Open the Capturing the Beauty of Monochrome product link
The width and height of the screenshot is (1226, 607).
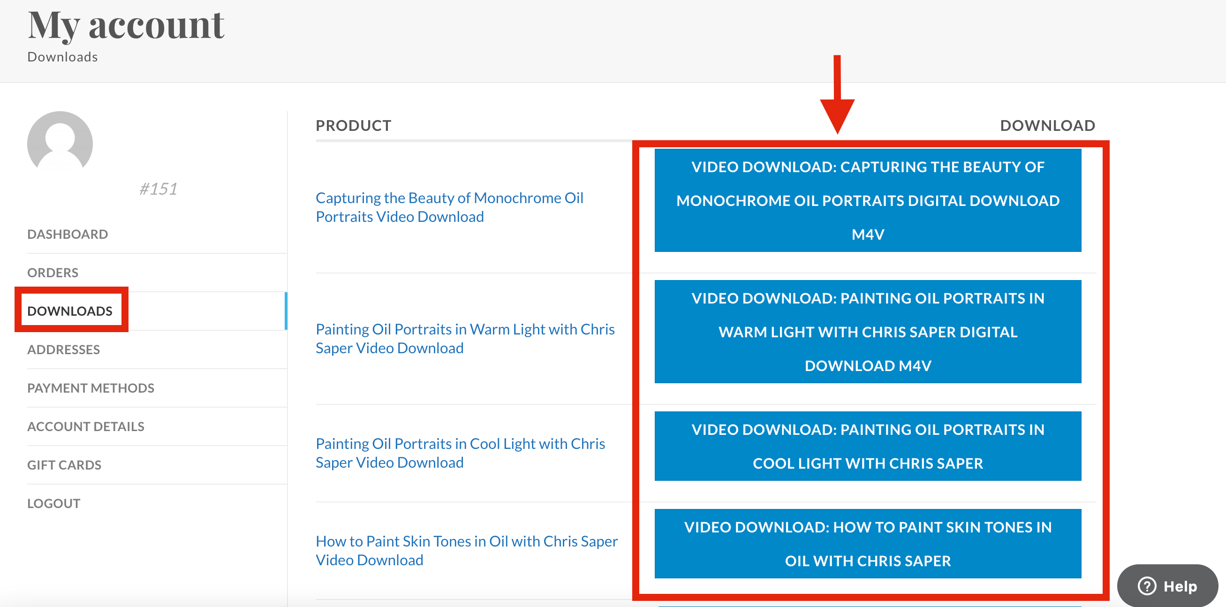point(449,207)
